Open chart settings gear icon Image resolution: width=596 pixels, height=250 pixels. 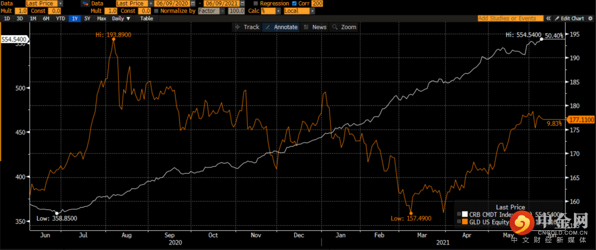click(590, 18)
